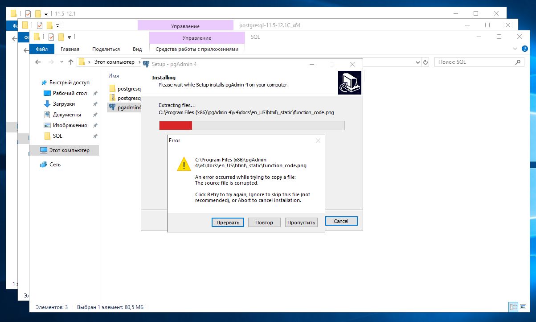Screen dimensions: 536x322
Task: Refresh the folder with the reload icon
Action: [425, 62]
